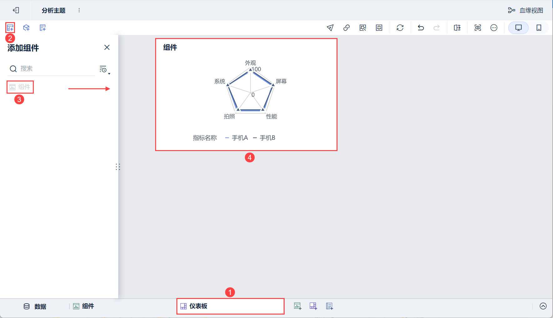Open the more options ellipsis menu
This screenshot has width=553, height=318.
pyautogui.click(x=494, y=28)
